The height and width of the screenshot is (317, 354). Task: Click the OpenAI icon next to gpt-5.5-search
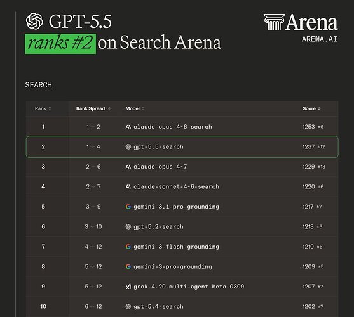click(x=128, y=147)
